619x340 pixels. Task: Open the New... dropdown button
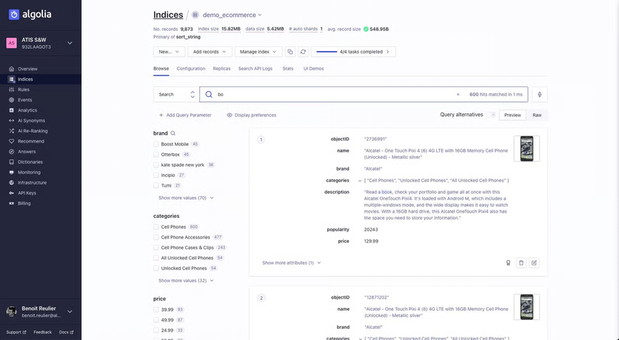tap(169, 52)
